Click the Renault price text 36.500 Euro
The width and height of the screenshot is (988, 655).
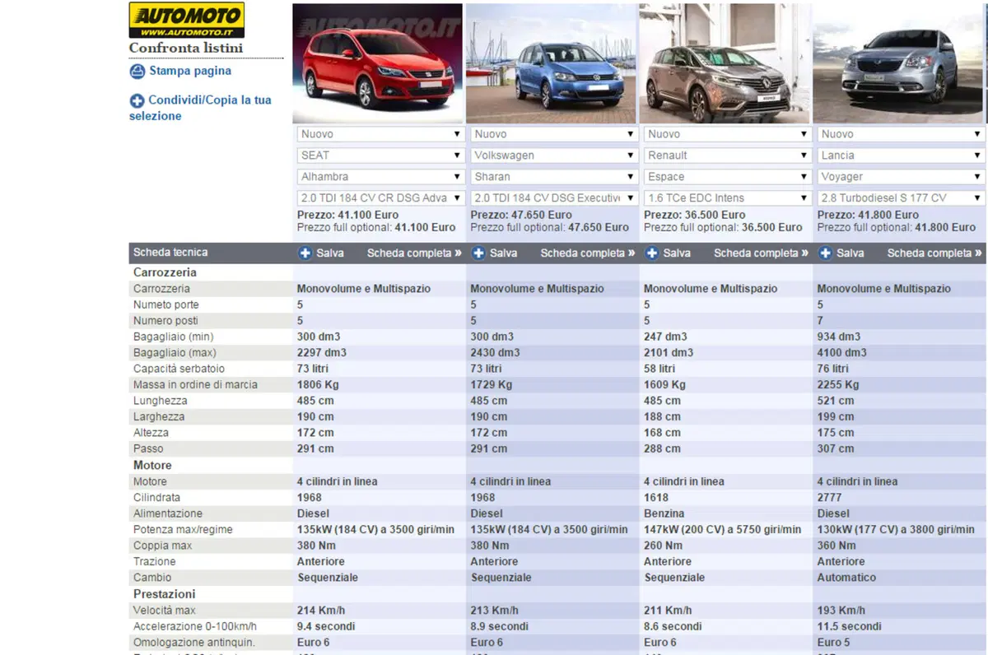tap(715, 215)
